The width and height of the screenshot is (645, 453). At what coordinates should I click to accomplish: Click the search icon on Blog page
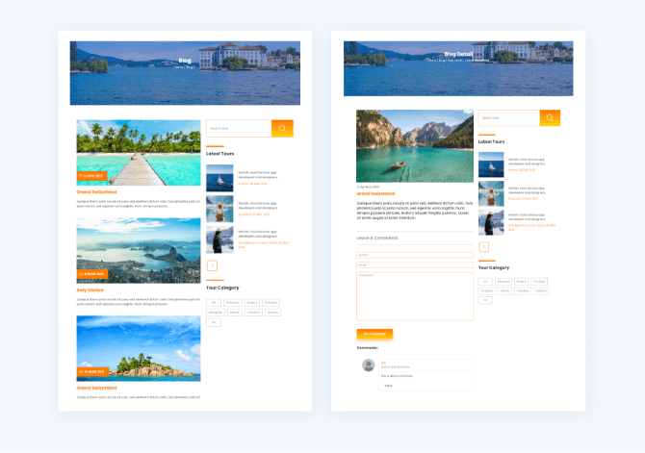coord(282,128)
